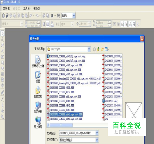This screenshot has width=154, height=144.
Task: Select the 24230697_drawing002 pdf file
Action: click(x=74, y=79)
